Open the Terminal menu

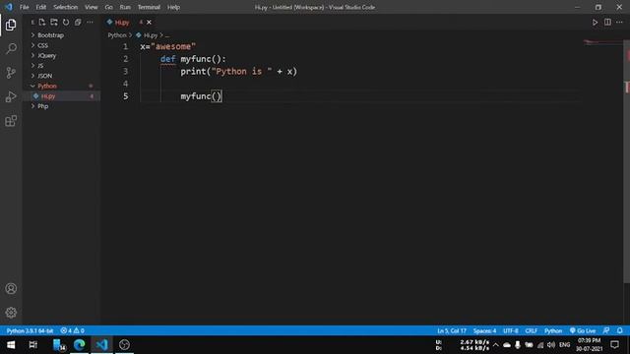click(149, 7)
